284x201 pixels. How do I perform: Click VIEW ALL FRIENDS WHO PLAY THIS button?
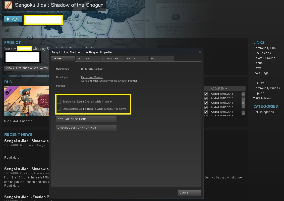click(x=27, y=68)
